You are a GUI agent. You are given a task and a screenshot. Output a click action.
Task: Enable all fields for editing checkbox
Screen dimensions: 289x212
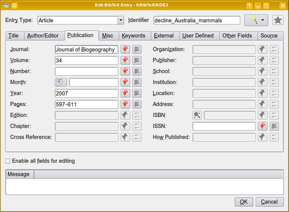[8, 161]
